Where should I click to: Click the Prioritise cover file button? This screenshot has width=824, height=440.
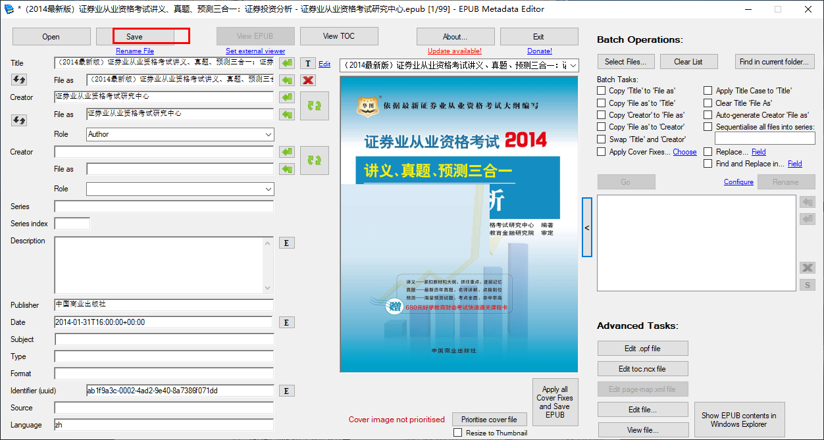click(489, 420)
